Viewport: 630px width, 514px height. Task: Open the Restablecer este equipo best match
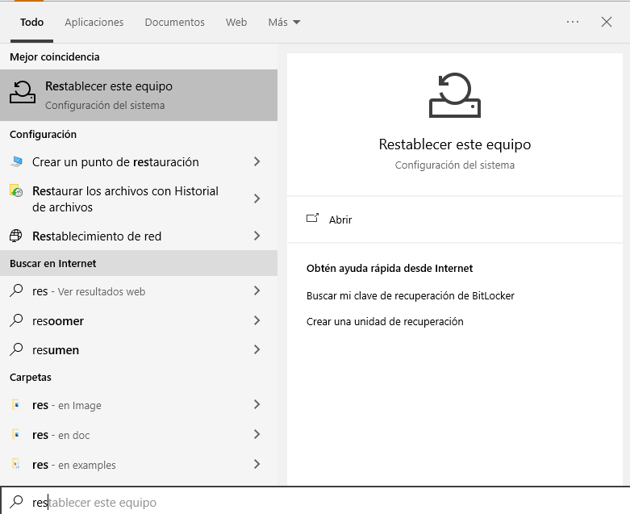[x=139, y=95]
